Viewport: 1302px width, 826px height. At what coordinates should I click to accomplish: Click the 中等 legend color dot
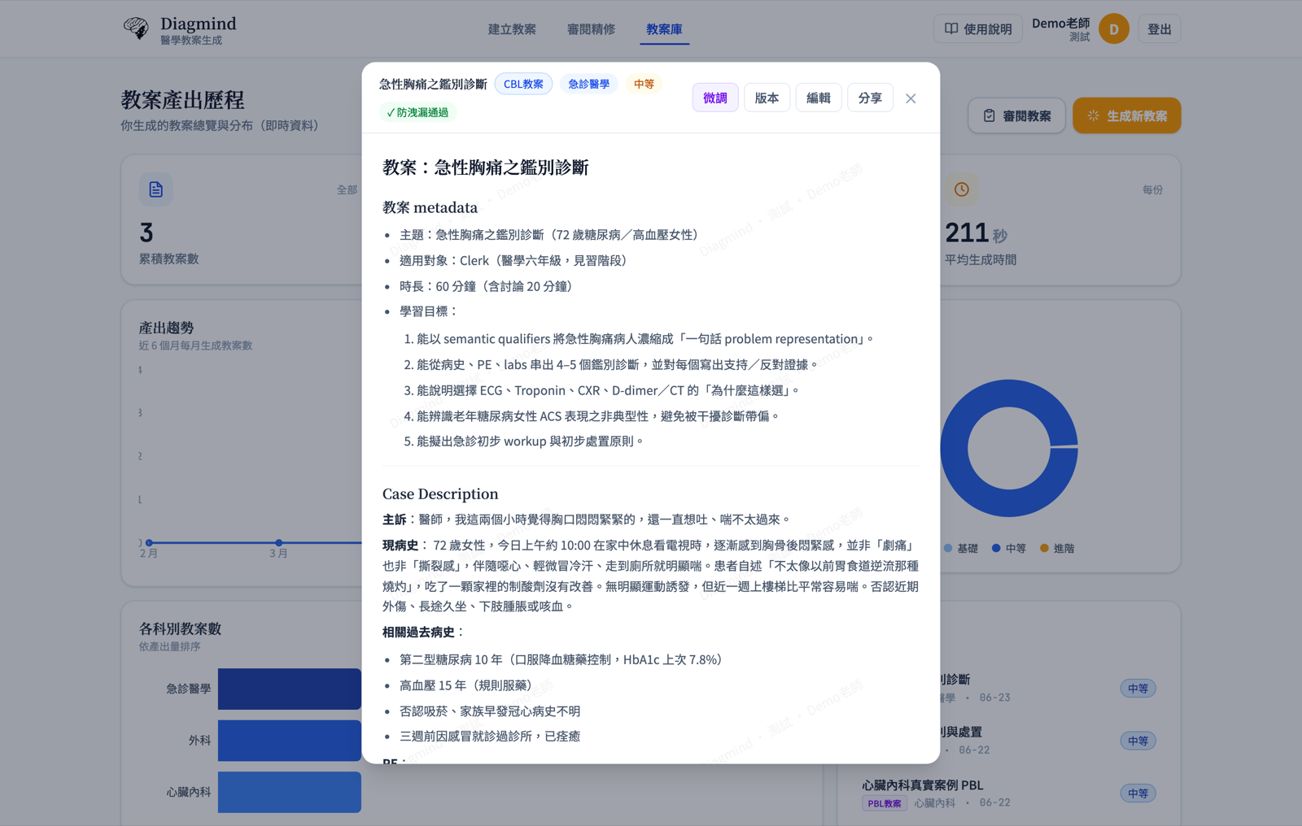point(996,548)
